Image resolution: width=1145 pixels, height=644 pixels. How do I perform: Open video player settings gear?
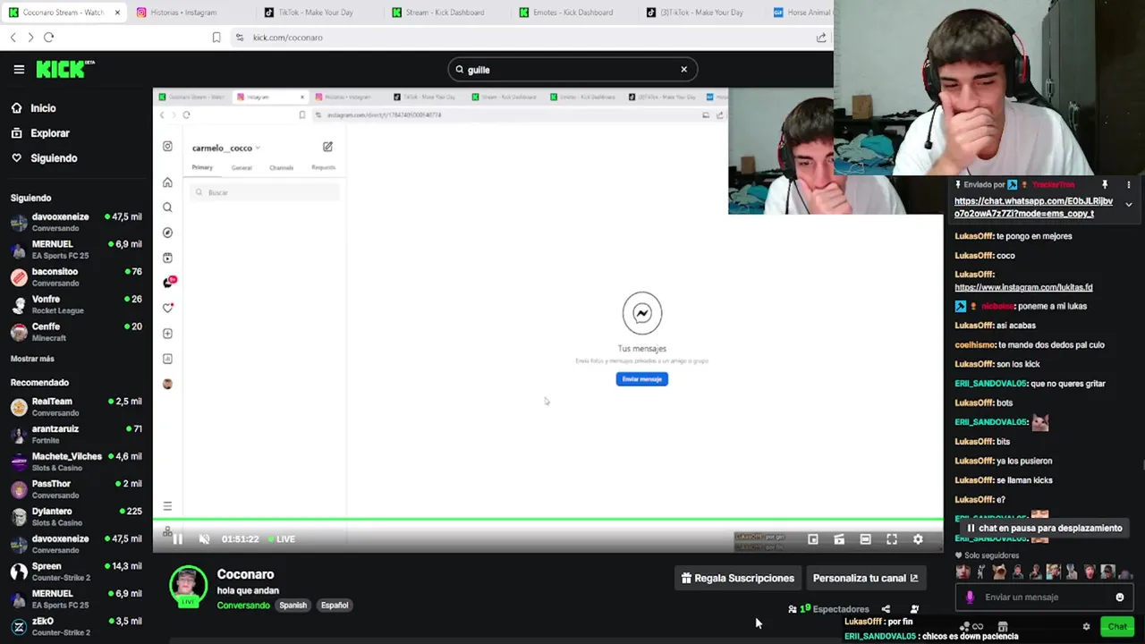(918, 539)
